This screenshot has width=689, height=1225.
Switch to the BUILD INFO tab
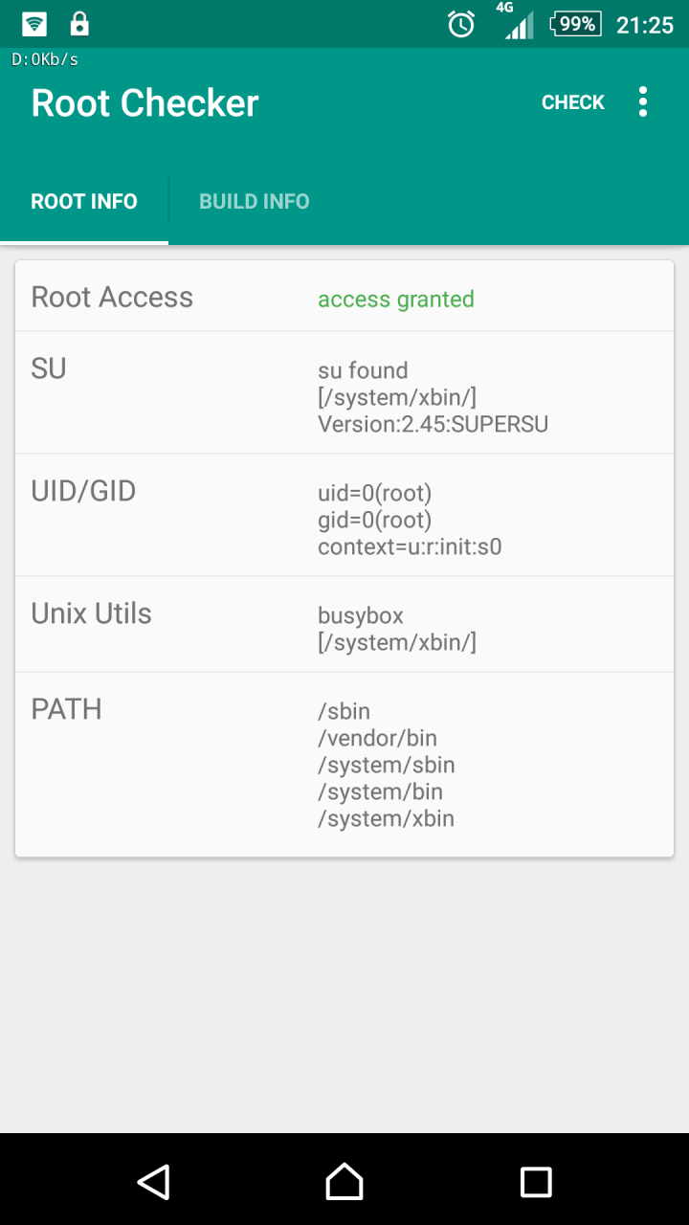coord(255,201)
